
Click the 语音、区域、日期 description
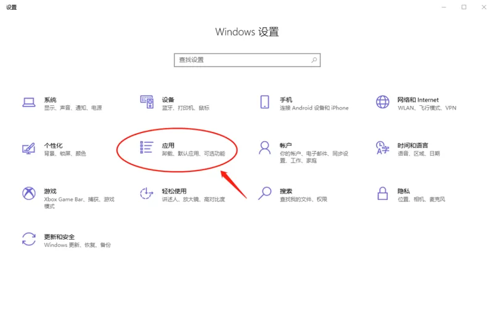coord(419,153)
